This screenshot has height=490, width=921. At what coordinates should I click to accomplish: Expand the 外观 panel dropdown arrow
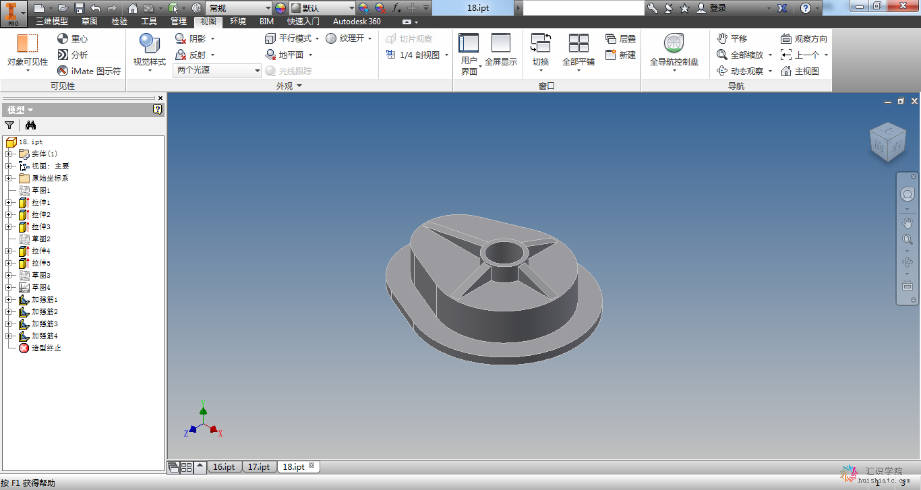click(299, 86)
